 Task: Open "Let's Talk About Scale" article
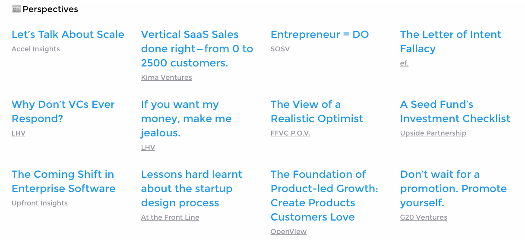68,35
